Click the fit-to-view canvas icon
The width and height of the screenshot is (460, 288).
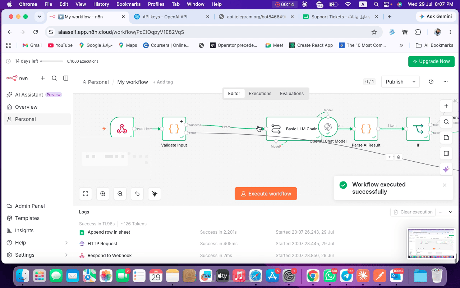click(x=86, y=194)
